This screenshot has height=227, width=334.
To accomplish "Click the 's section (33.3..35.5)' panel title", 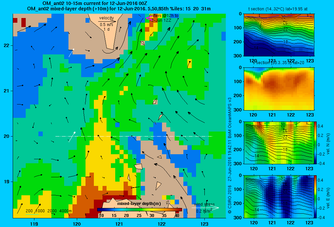I will [278, 63].
